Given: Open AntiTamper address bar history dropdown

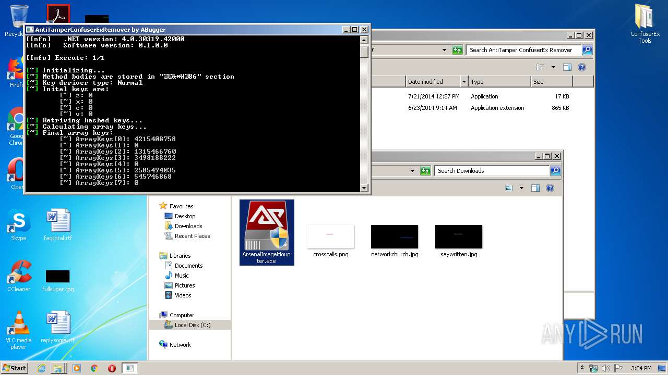Looking at the screenshot, I should tap(444, 50).
